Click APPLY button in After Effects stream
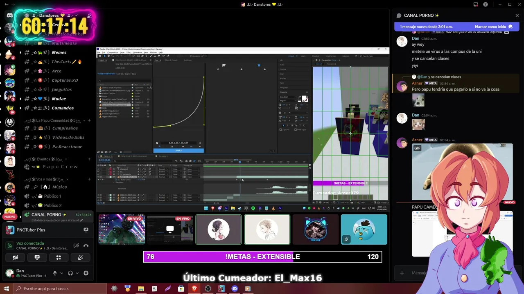Viewport: 524px width, 294px height. 178,150
